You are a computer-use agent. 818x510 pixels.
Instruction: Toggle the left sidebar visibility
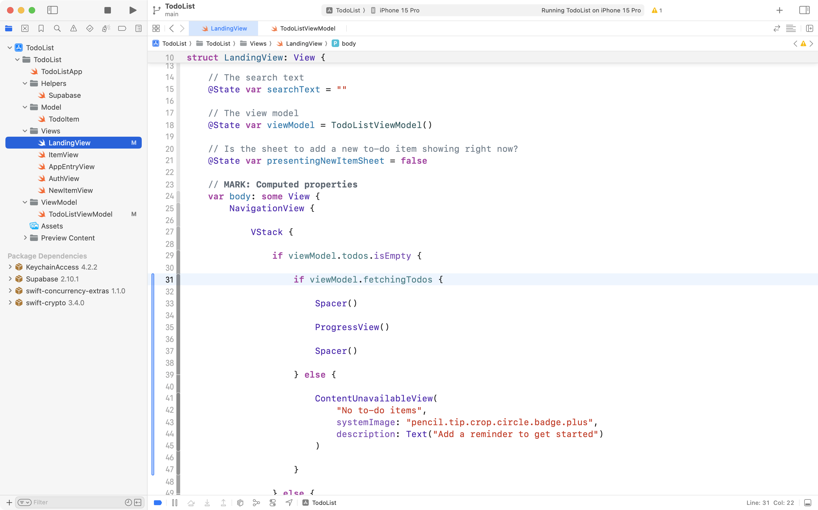tap(53, 10)
